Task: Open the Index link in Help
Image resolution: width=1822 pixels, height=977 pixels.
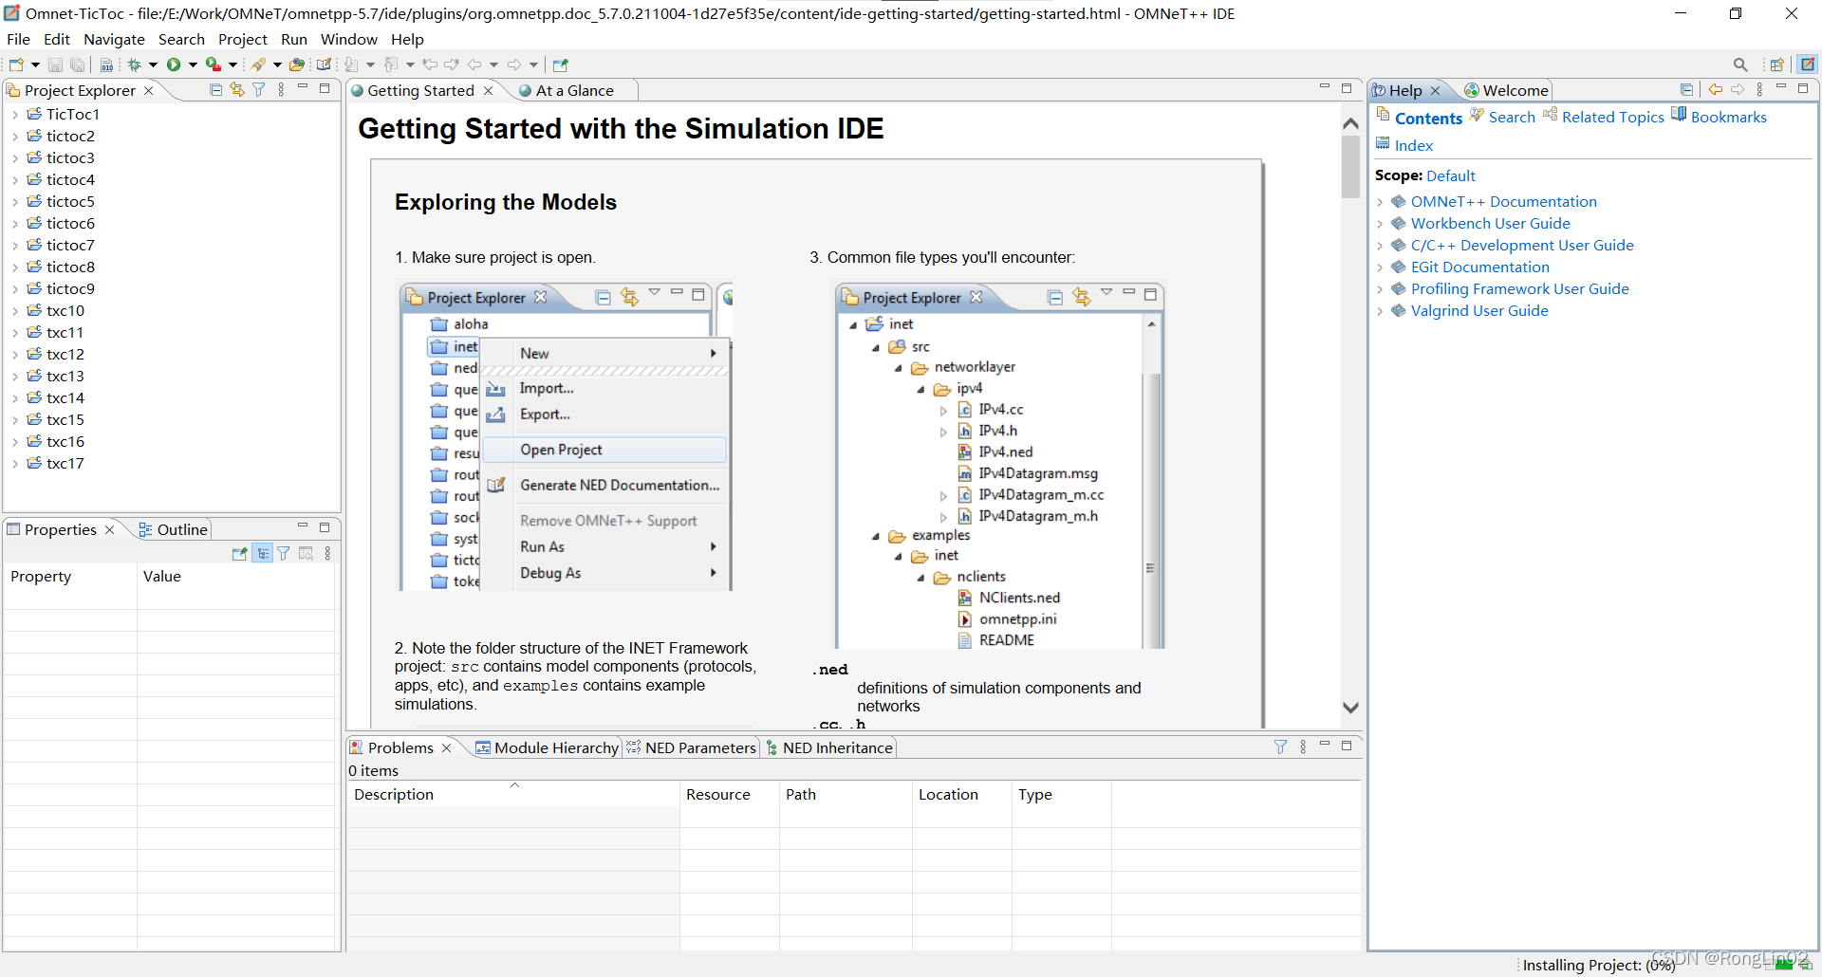Action: 1414,145
